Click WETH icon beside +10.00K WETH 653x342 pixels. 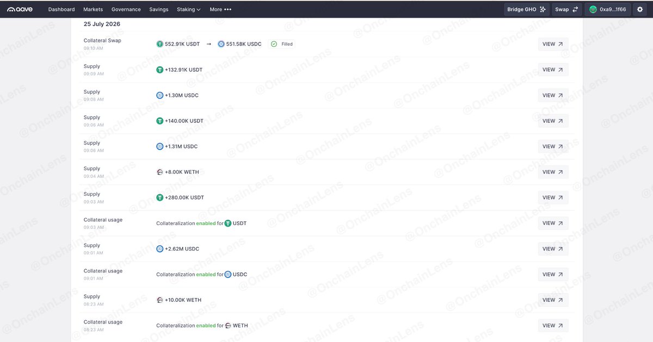pos(159,300)
